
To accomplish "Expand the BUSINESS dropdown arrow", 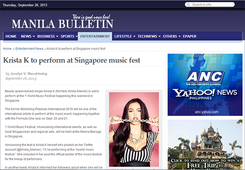I will tap(57, 37).
